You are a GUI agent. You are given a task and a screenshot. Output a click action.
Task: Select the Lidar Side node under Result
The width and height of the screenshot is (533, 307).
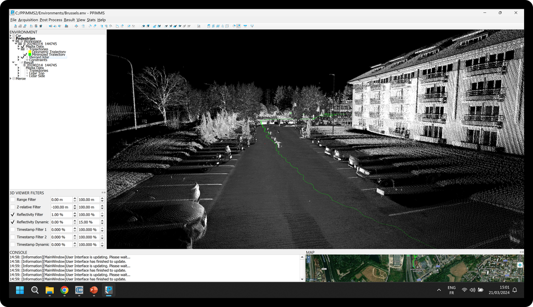click(x=37, y=76)
